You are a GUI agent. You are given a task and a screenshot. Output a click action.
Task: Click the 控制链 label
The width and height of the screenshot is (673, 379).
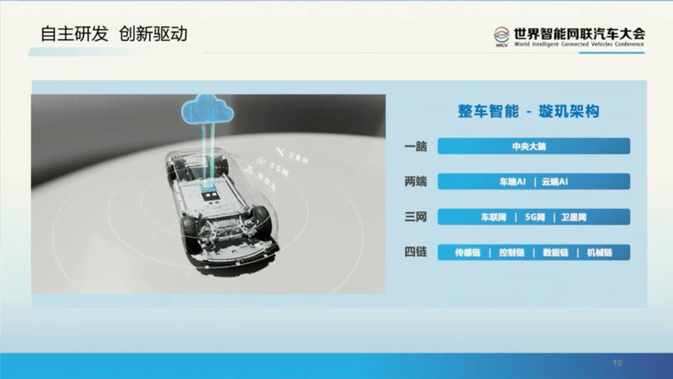tap(512, 253)
